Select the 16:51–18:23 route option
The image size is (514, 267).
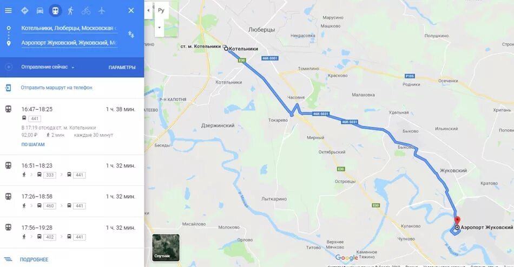pos(72,170)
